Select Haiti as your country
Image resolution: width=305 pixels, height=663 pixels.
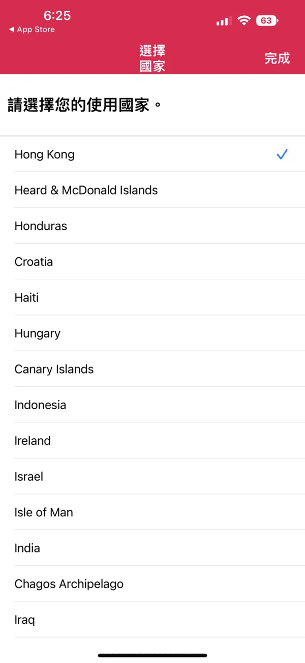click(152, 297)
